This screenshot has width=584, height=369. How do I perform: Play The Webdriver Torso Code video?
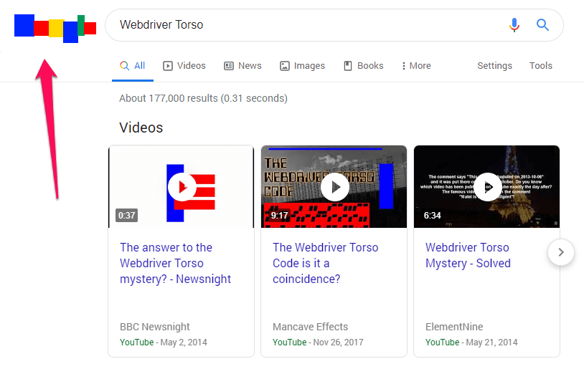pos(334,187)
